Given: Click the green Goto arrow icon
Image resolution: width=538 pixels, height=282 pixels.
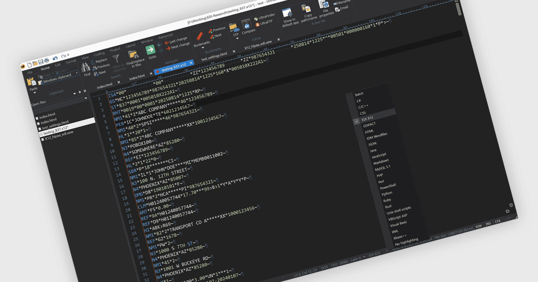Looking at the screenshot, I should pyautogui.click(x=151, y=49).
